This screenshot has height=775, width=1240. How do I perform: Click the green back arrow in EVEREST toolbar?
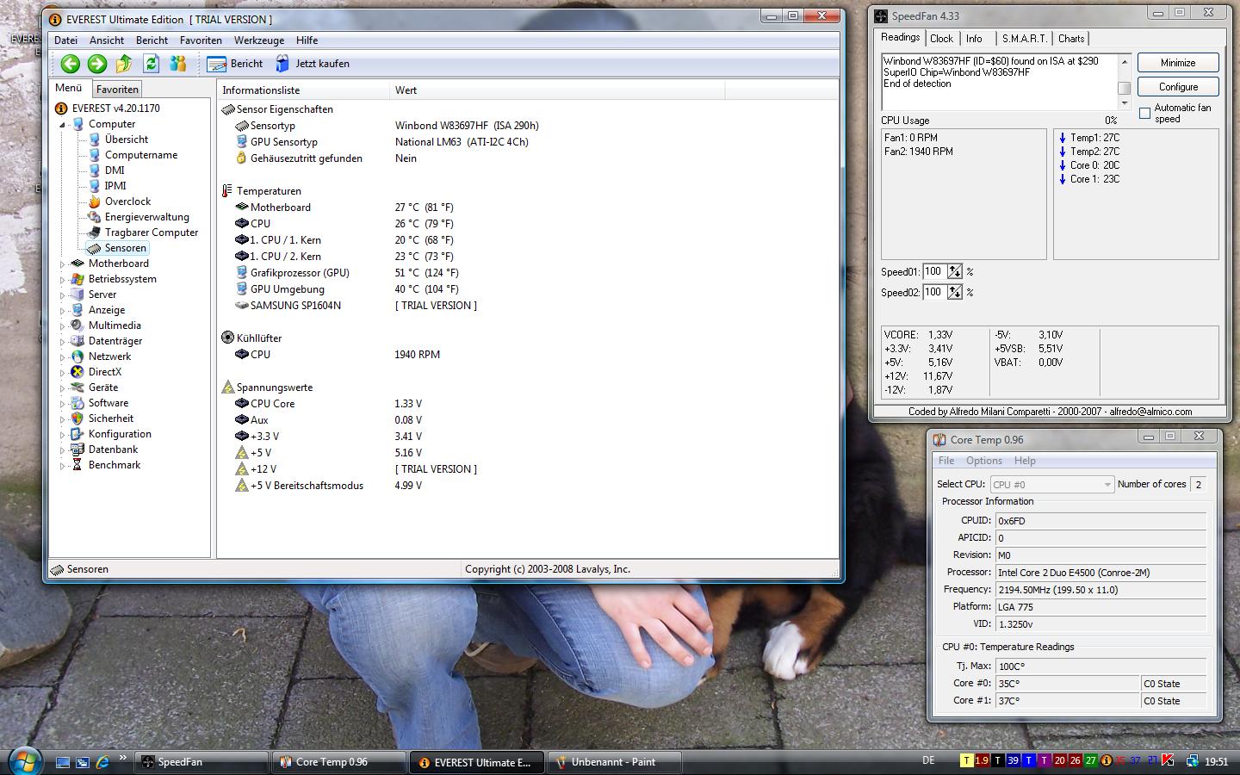point(71,64)
